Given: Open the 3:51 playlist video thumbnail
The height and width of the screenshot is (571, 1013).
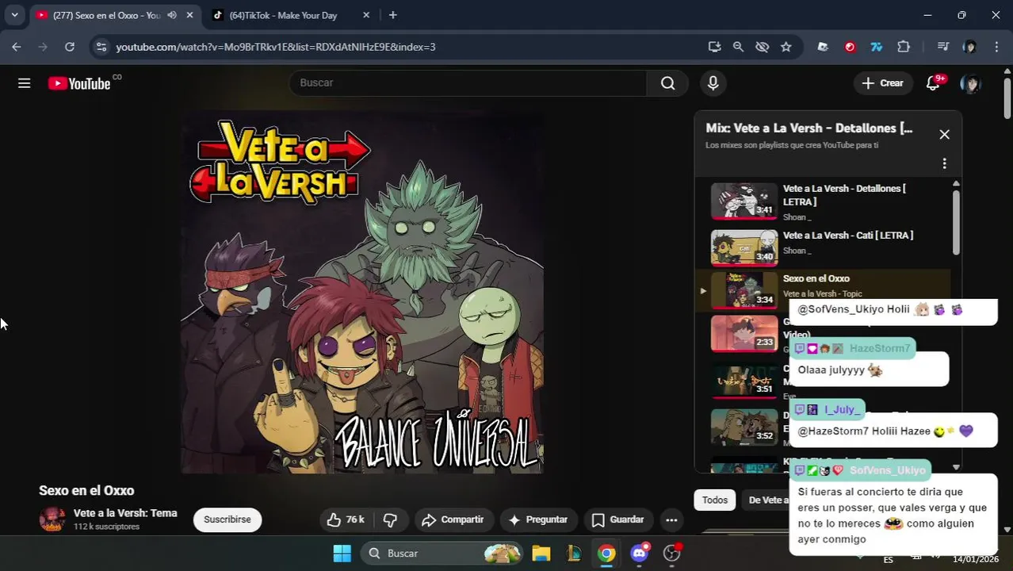Looking at the screenshot, I should 744,380.
